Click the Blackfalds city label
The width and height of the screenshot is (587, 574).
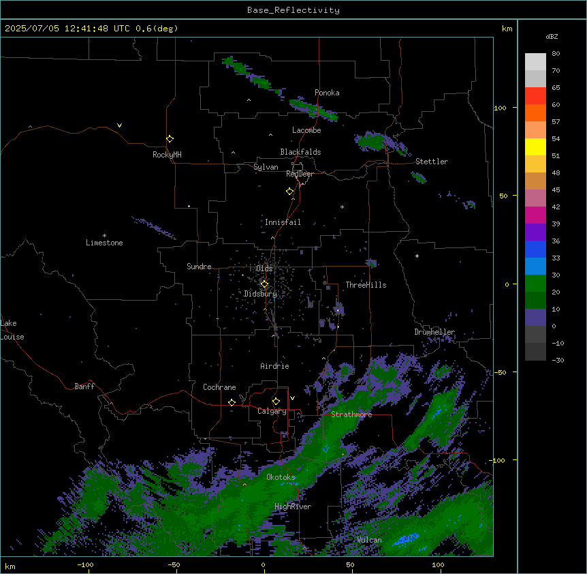tap(300, 152)
